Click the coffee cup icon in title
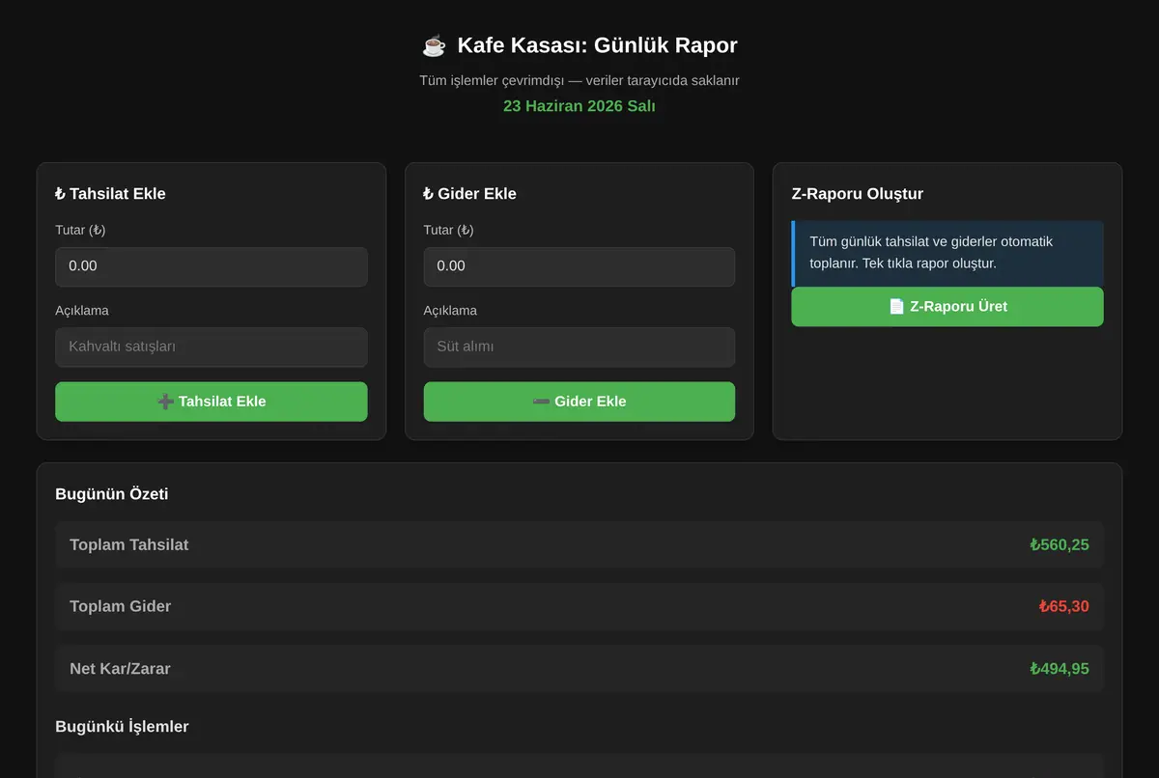Screen dimensions: 1159x778 pyautogui.click(x=434, y=45)
